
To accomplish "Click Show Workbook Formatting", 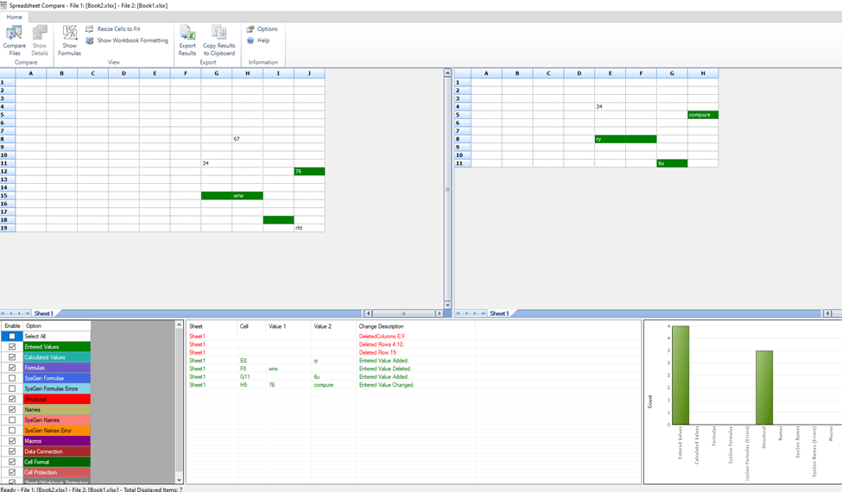I will [127, 41].
